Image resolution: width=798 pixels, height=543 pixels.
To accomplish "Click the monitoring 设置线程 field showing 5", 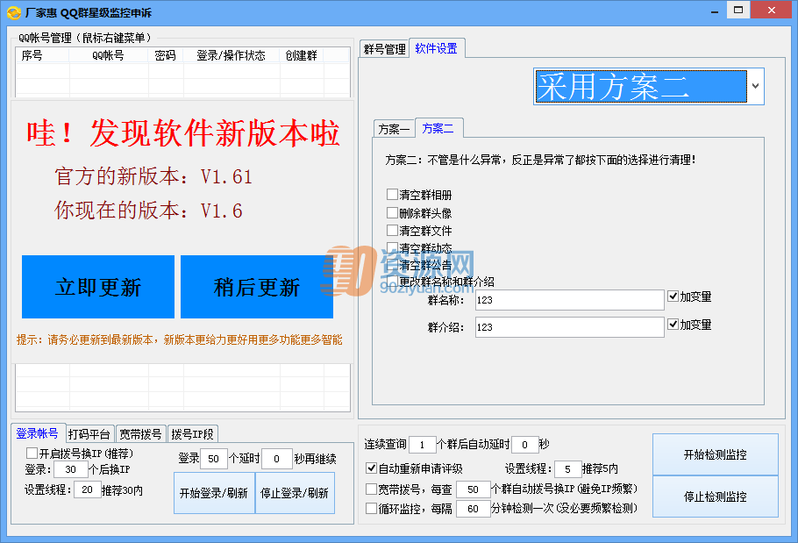I will [x=567, y=468].
